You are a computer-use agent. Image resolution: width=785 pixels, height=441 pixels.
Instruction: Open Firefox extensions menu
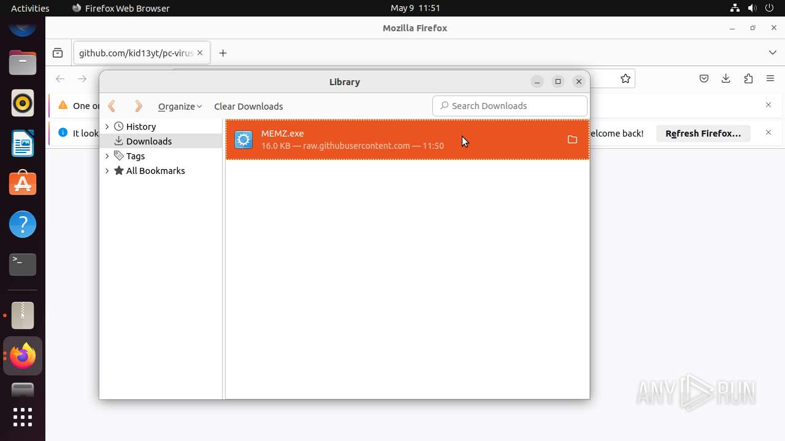748,78
